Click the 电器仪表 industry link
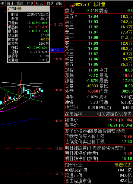The height and width of the screenshot is (184, 133). click(123, 165)
